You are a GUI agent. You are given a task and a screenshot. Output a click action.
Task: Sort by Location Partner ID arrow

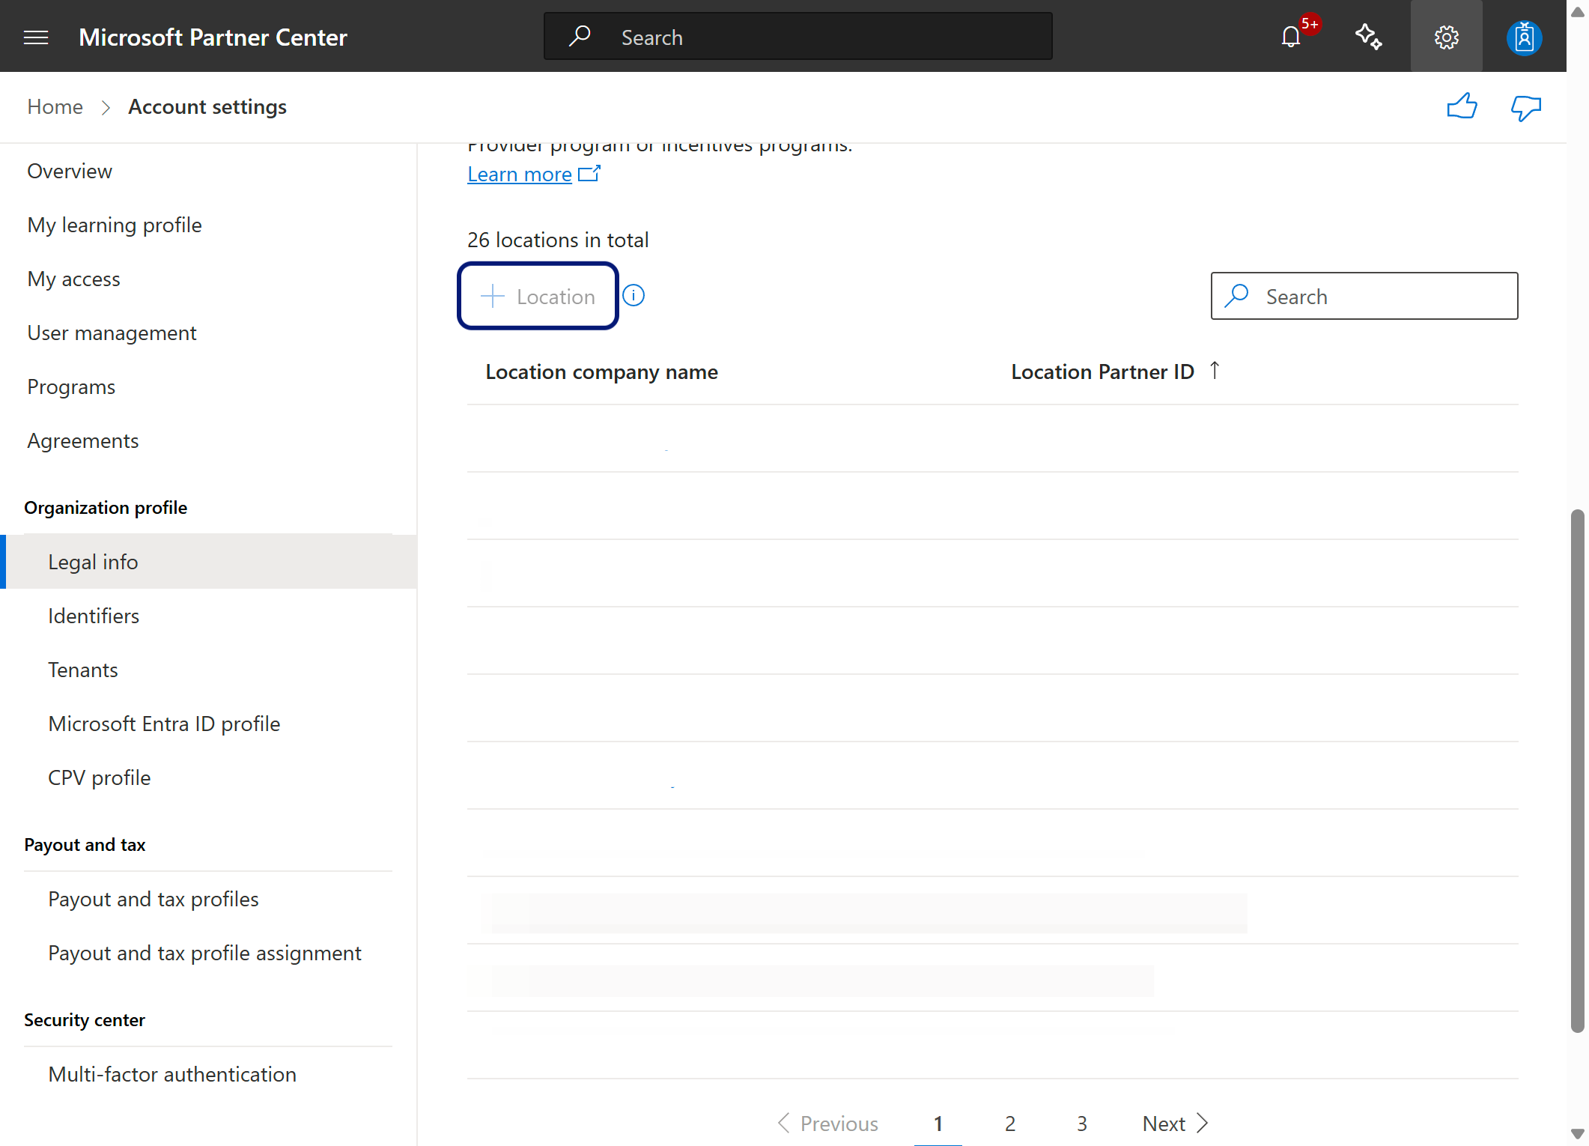[x=1215, y=370]
